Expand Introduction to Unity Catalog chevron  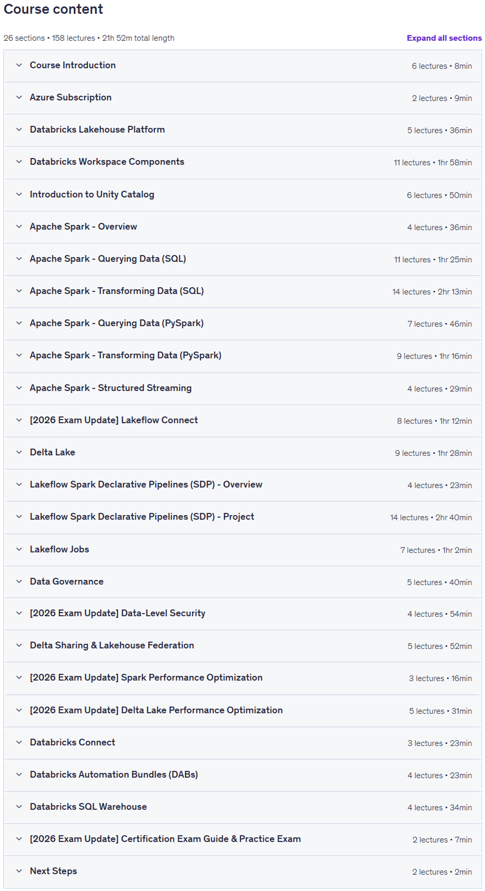tap(19, 195)
